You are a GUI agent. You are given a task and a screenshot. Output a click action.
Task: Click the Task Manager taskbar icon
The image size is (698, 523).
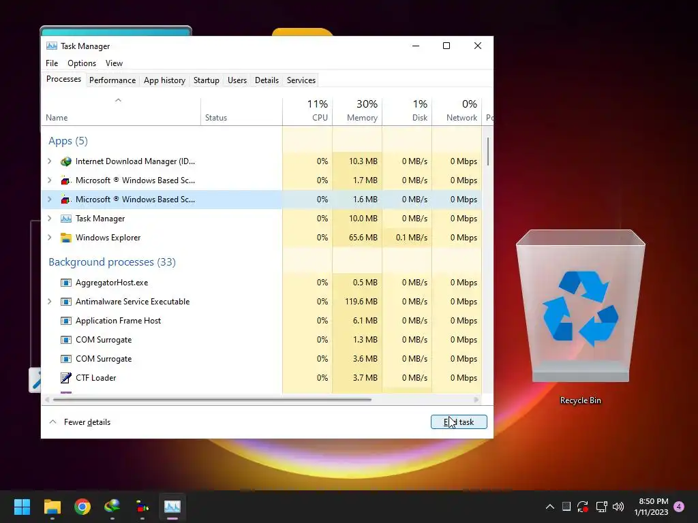pos(172,507)
